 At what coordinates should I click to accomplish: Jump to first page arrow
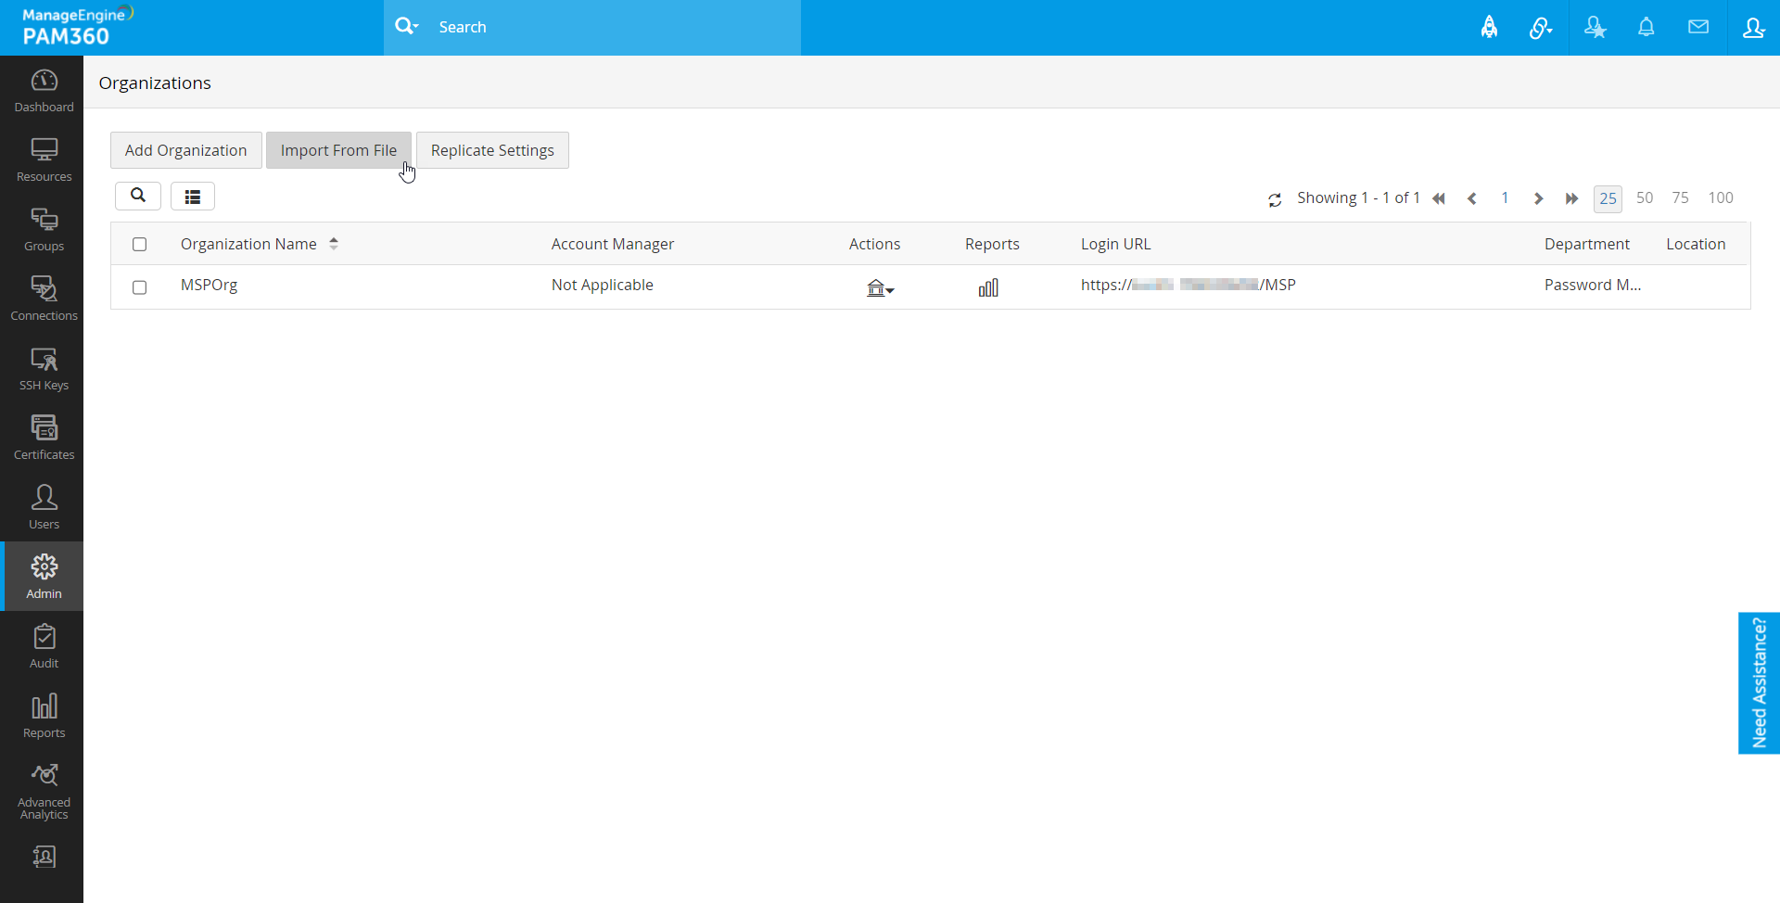[x=1439, y=198]
